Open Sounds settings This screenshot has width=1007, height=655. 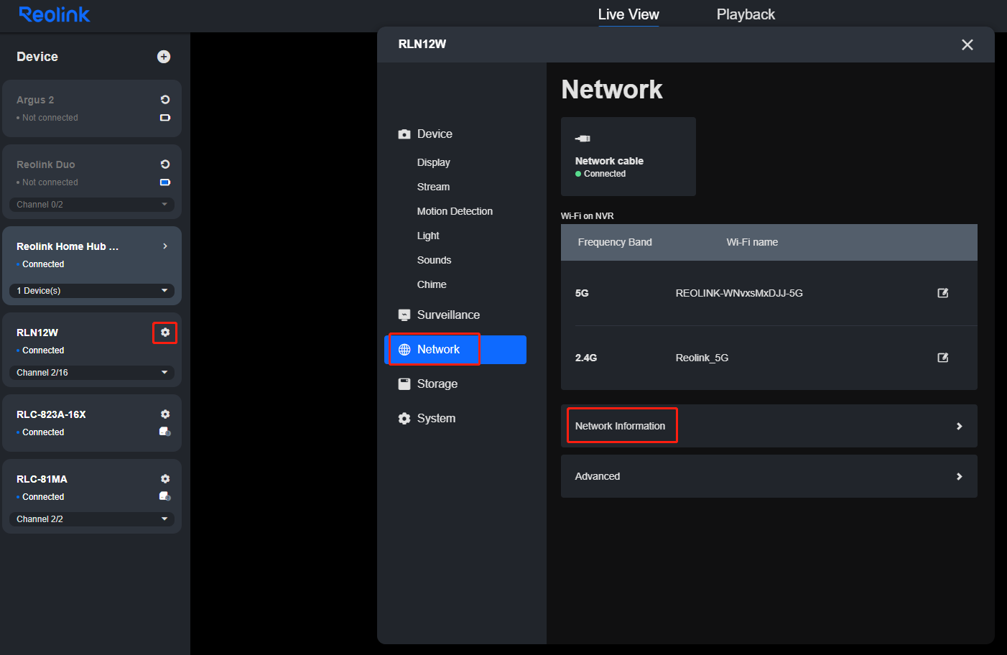pos(434,260)
